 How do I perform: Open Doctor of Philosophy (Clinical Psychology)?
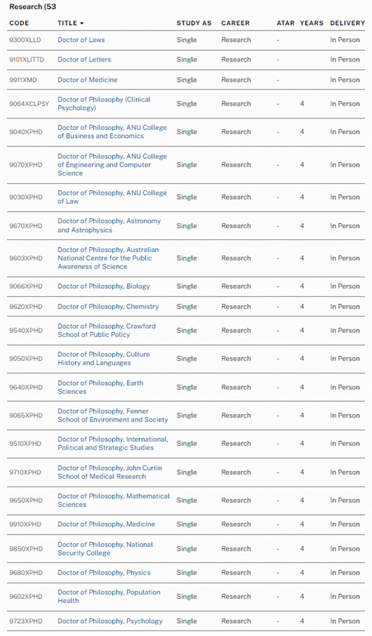(x=104, y=104)
